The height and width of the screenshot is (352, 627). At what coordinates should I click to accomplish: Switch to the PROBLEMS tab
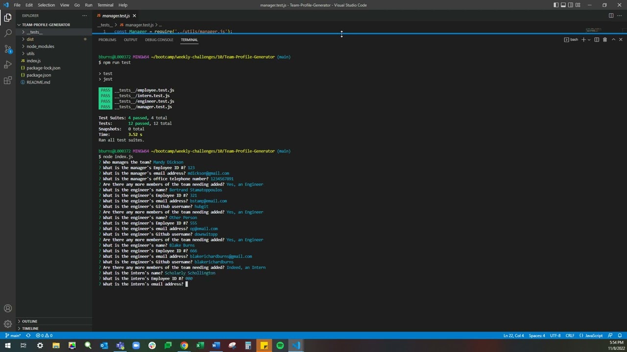[x=107, y=40]
